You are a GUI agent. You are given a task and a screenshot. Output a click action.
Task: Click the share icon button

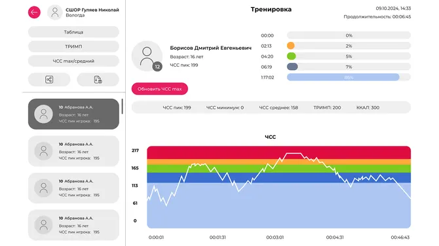pyautogui.click(x=49, y=79)
